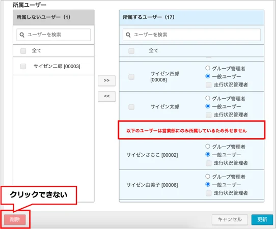Focus the ユーザーを検索 field in right panel

tap(191, 35)
